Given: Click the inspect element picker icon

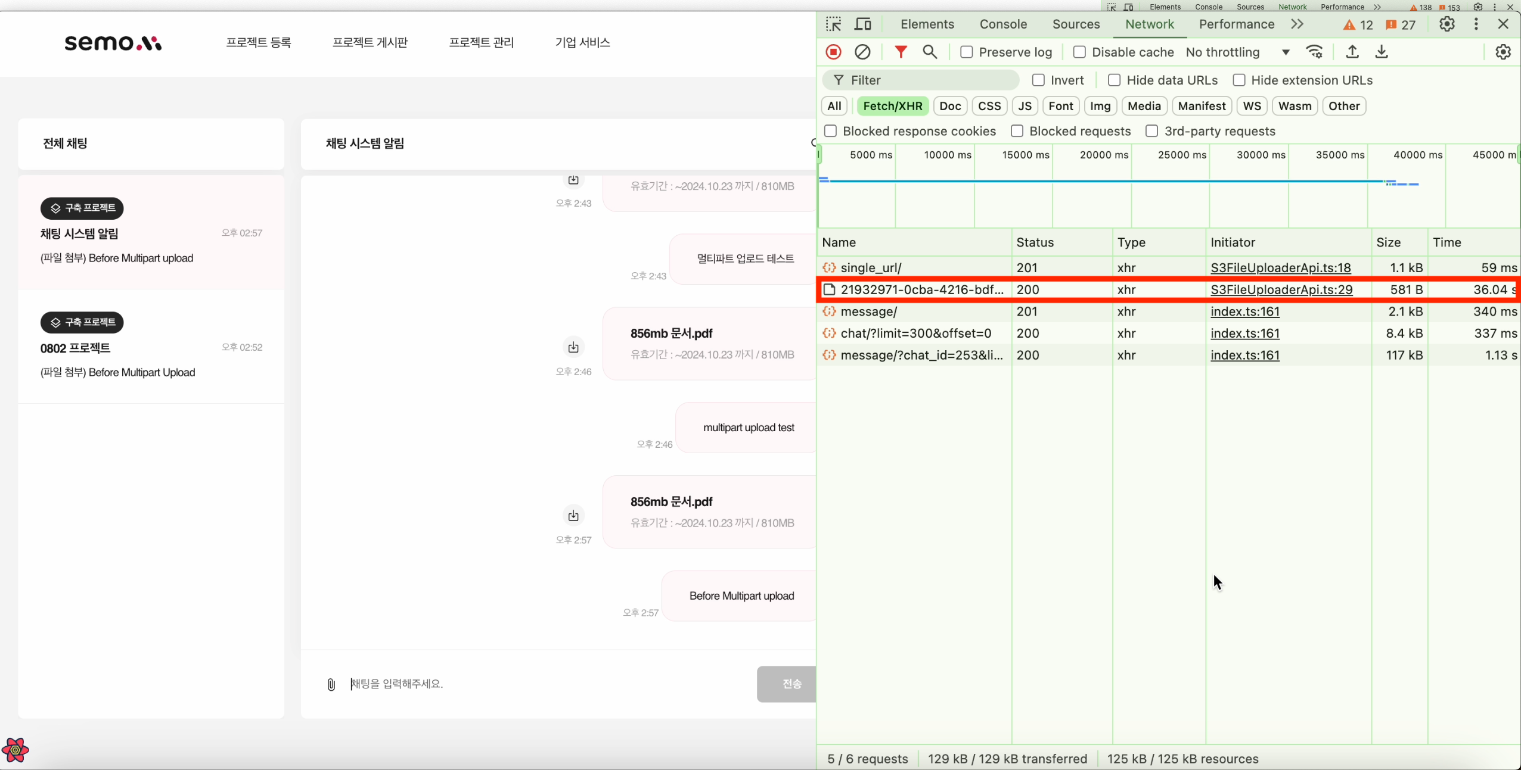Looking at the screenshot, I should [833, 24].
